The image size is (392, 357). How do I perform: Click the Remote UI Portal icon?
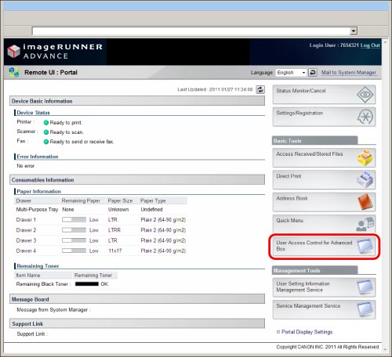pyautogui.click(x=13, y=72)
